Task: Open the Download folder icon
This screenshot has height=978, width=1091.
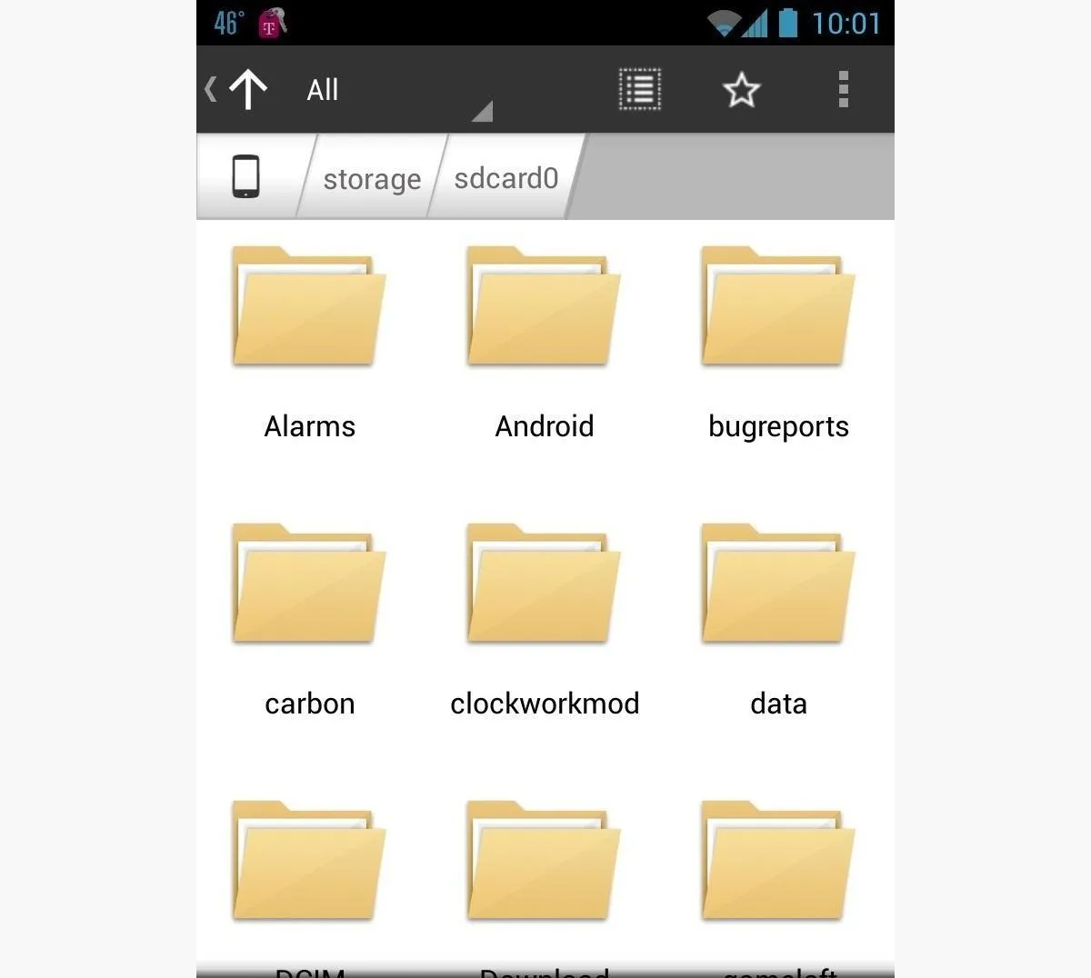Action: click(544, 861)
